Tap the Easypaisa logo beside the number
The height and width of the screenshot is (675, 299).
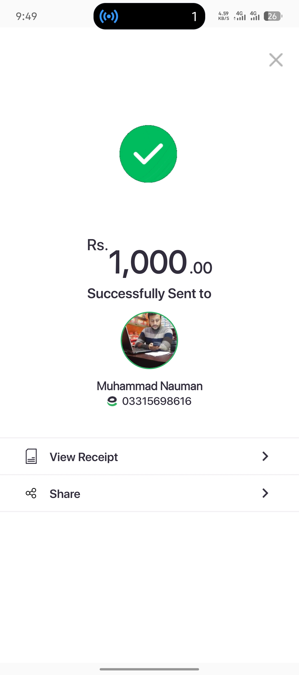click(x=112, y=401)
